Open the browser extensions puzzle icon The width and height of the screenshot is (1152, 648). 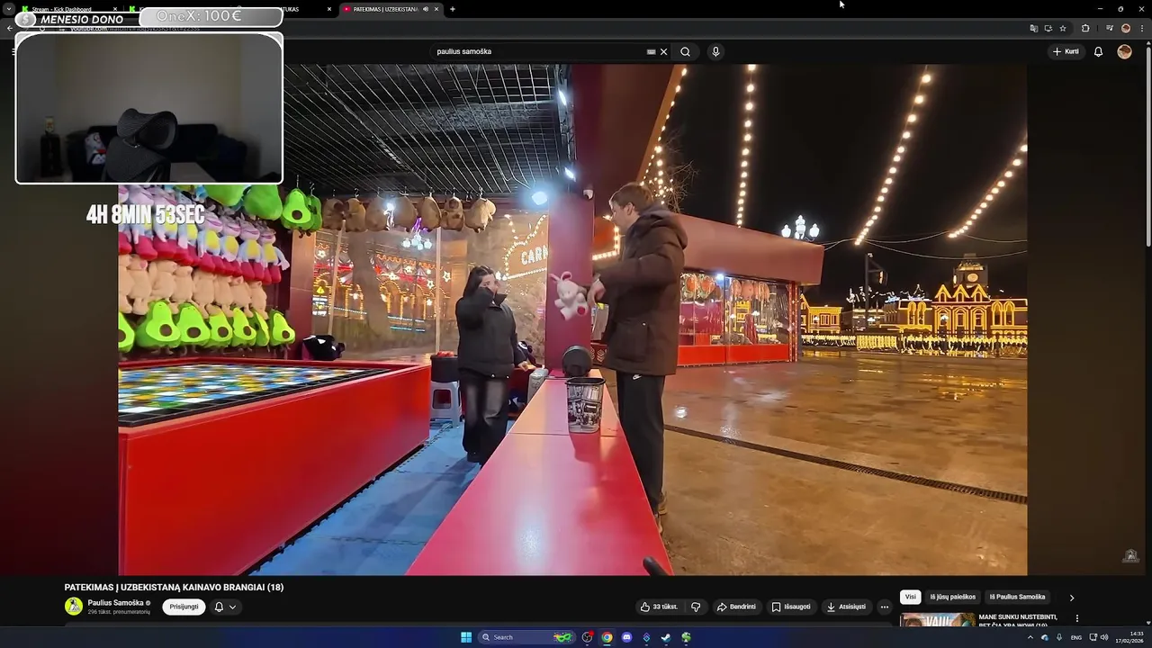pos(1084,28)
